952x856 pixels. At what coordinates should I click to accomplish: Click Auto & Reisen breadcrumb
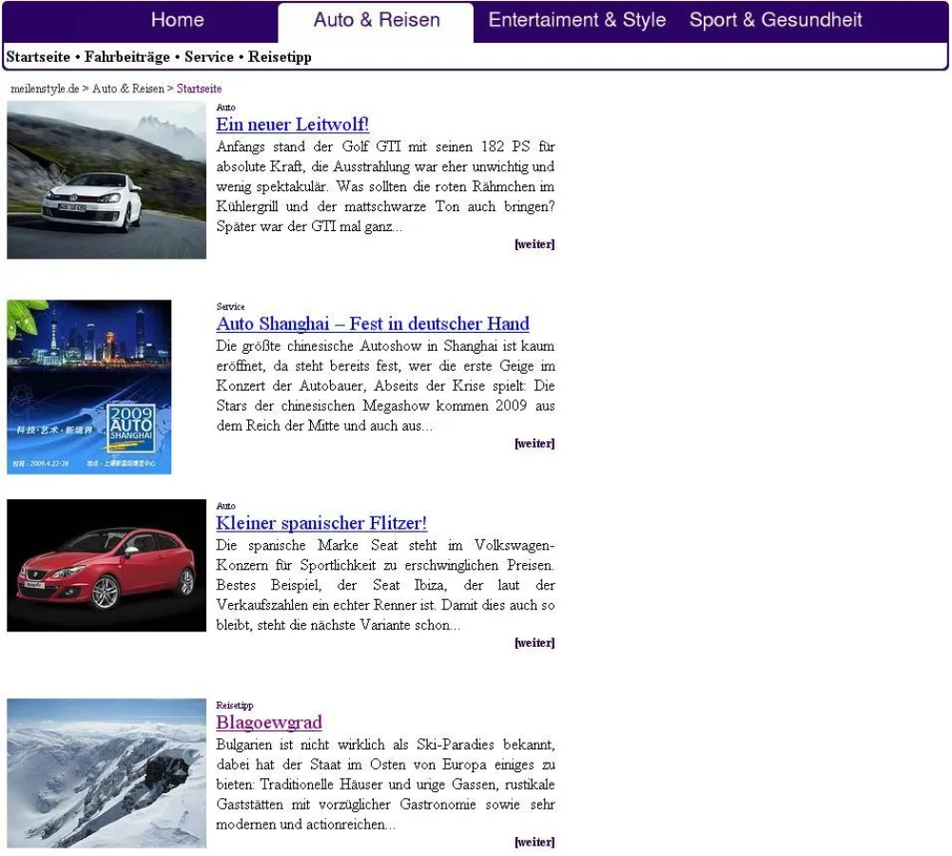127,88
